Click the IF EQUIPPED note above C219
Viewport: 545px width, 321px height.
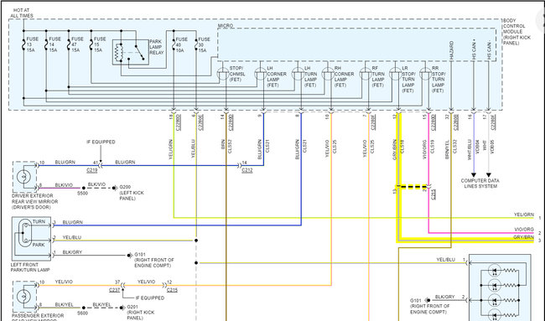tap(101, 142)
